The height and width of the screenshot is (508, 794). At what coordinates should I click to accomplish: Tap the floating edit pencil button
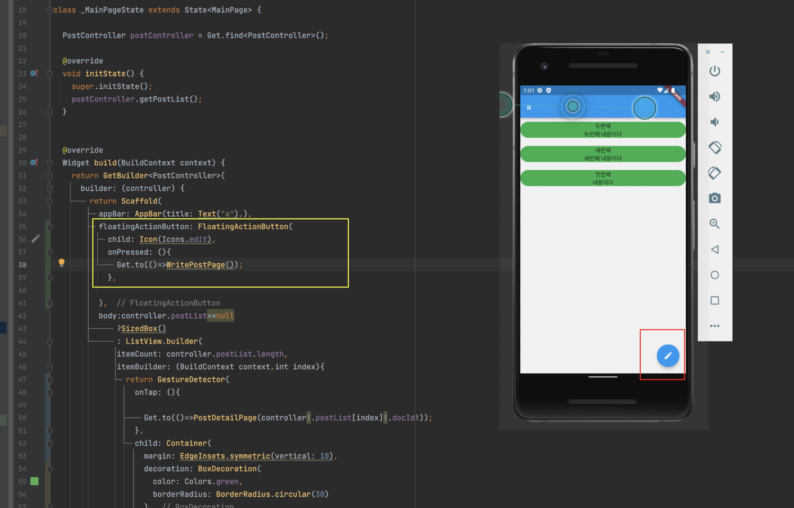click(x=668, y=356)
